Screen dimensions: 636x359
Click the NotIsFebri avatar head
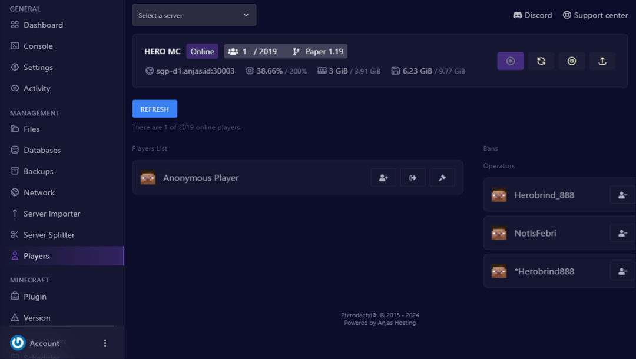[x=499, y=233]
